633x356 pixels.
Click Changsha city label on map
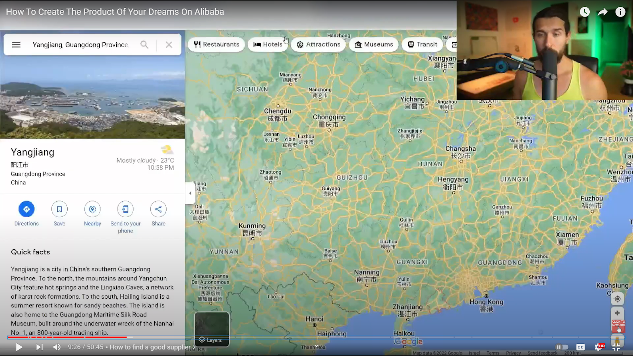tap(461, 152)
